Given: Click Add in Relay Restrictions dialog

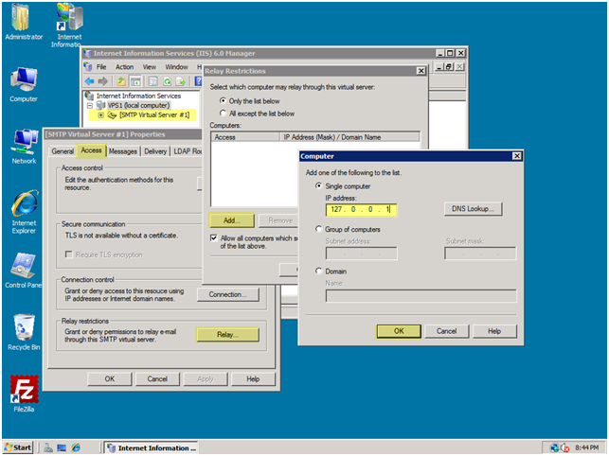Looking at the screenshot, I should click(x=232, y=220).
